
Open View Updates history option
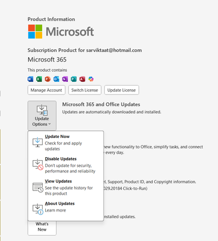click(66, 187)
